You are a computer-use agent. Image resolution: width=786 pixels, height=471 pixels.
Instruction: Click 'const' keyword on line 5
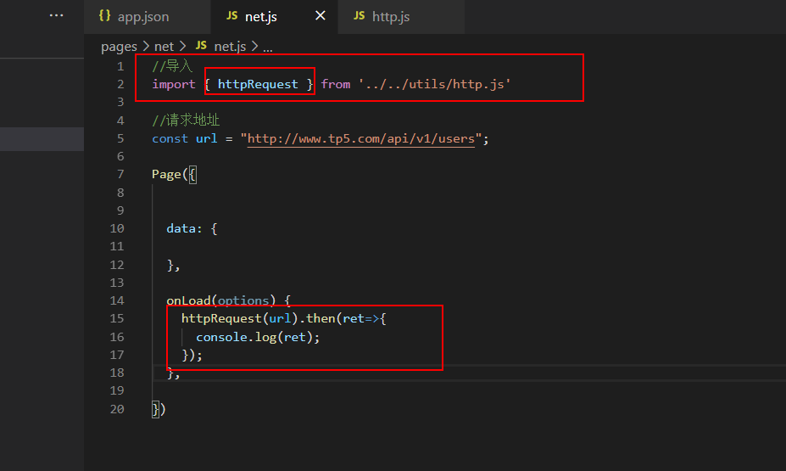[170, 138]
